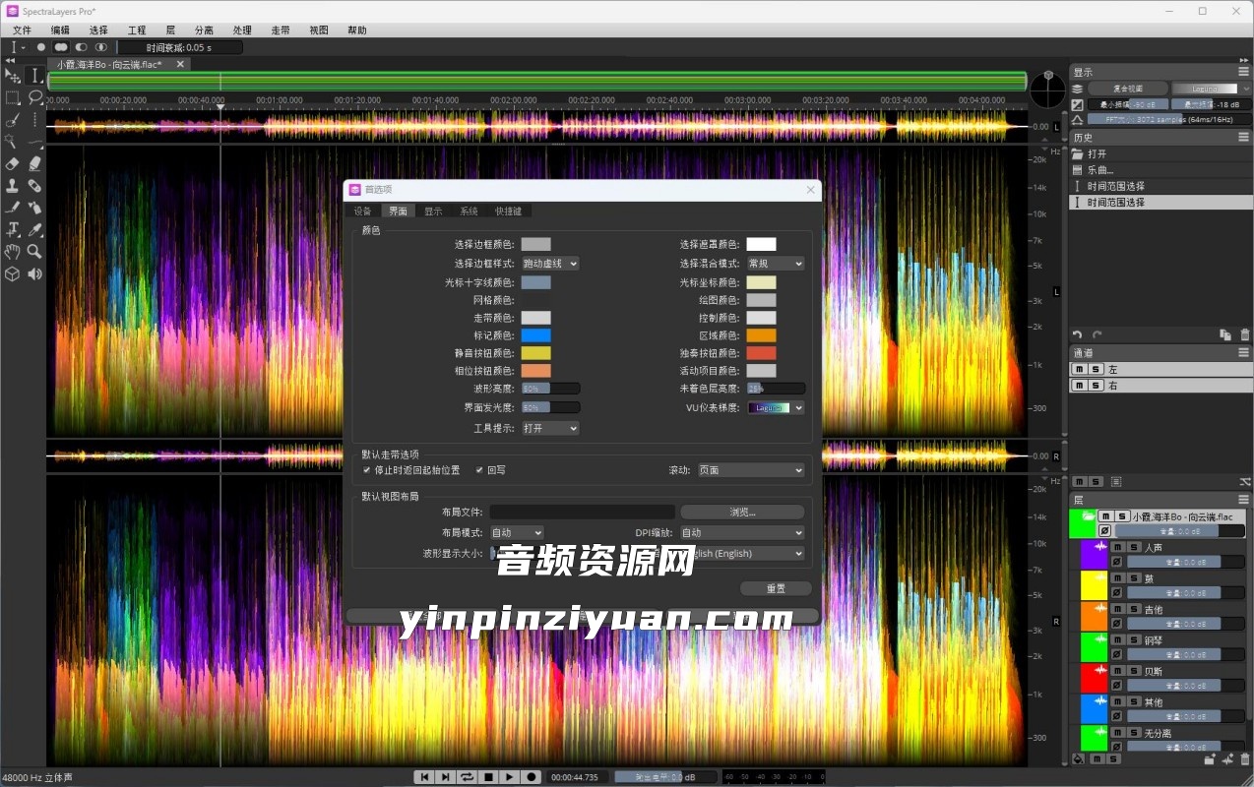Click the trash icon in Layers panel

click(1245, 759)
